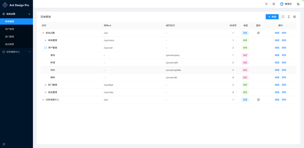Click the /job url cell
Viewport: 304px width, 148px height.
point(134,99)
